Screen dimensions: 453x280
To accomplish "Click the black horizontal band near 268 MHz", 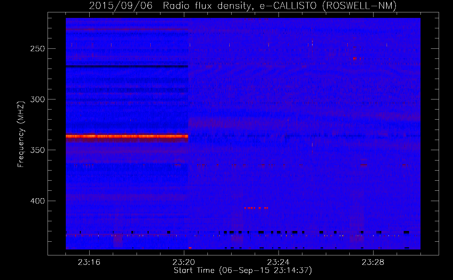I will [127, 66].
